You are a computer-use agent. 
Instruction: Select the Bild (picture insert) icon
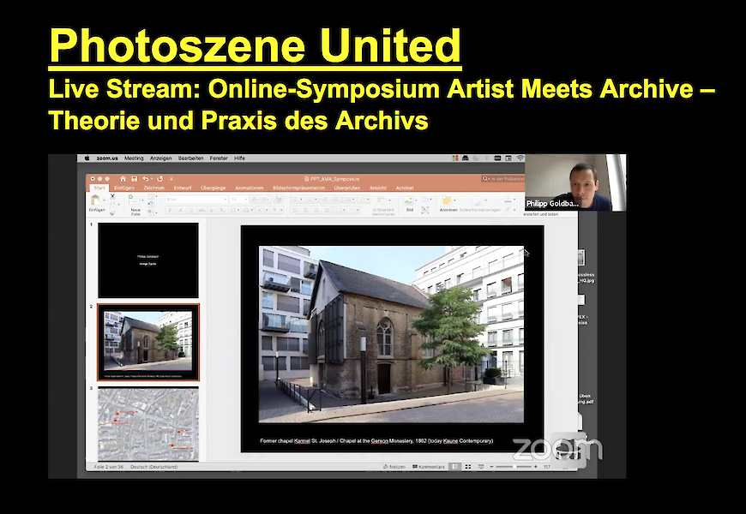coord(407,203)
